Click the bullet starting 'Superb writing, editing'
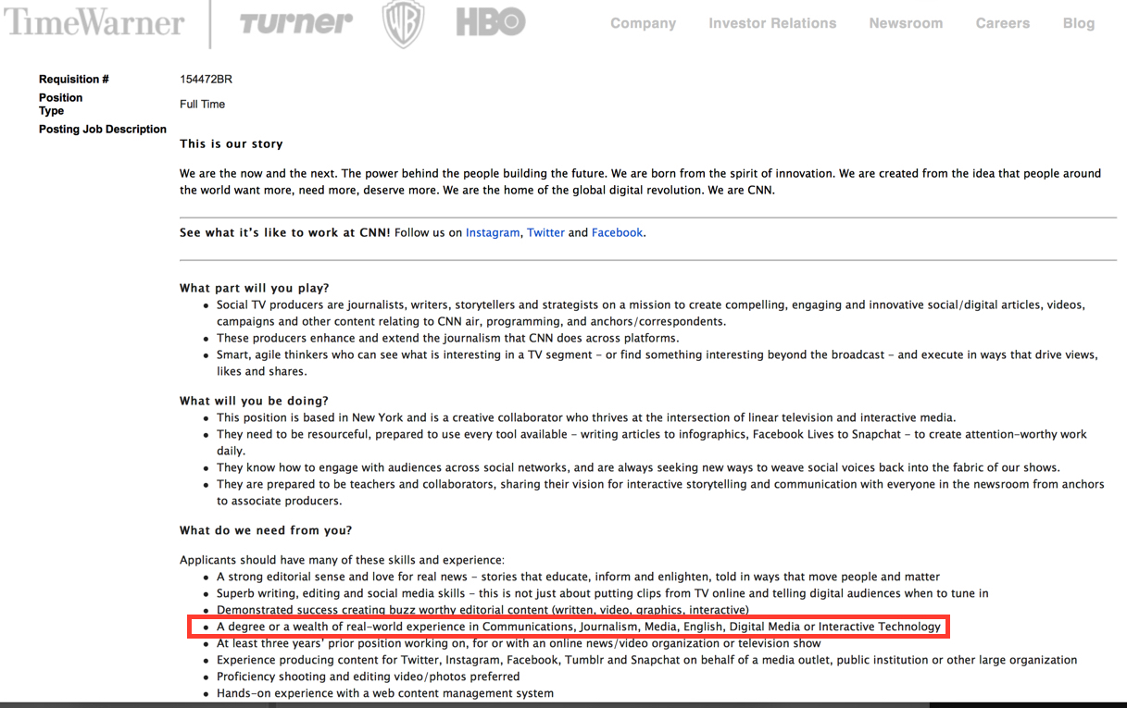Image resolution: width=1127 pixels, height=708 pixels. click(x=602, y=593)
